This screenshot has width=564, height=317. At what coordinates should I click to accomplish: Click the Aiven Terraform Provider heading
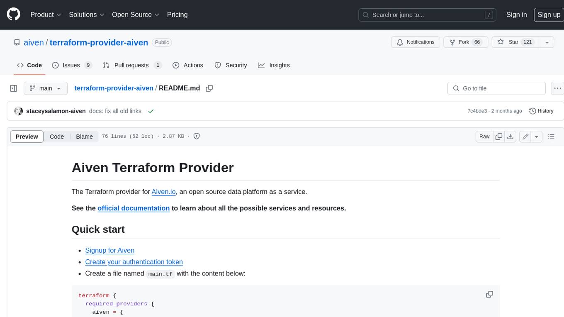[153, 168]
